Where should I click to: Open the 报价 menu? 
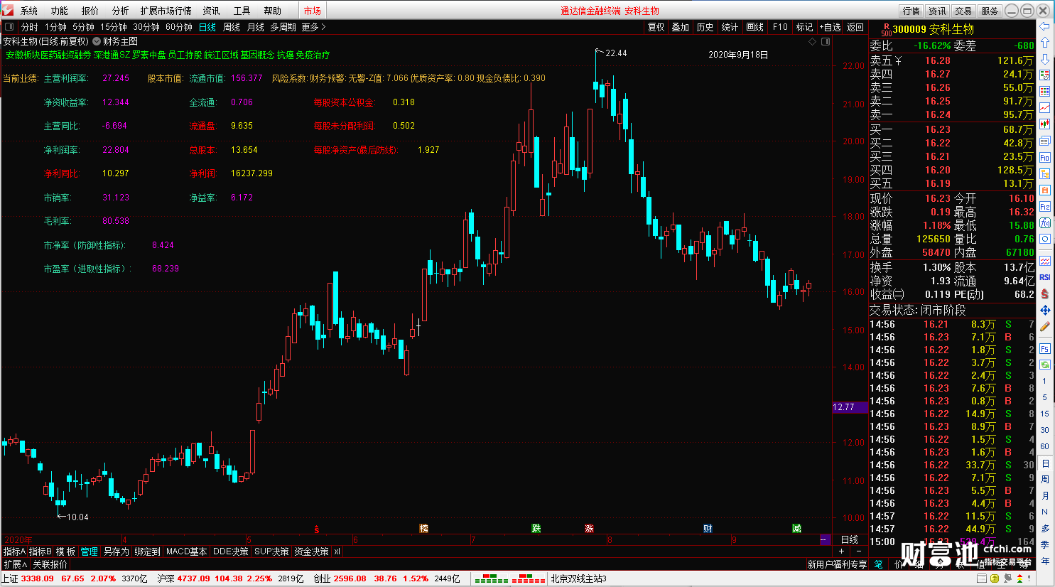coord(90,11)
